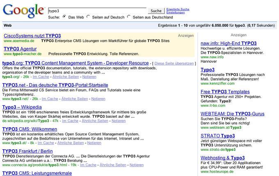Open Ähnliche Seiten for connecta.ag result
The width and height of the screenshot is (279, 176).
coord(113,165)
